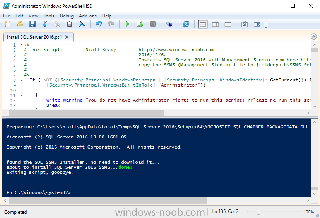Copy selection with the Copy icon
This screenshot has width=320, height=218.
57,24
